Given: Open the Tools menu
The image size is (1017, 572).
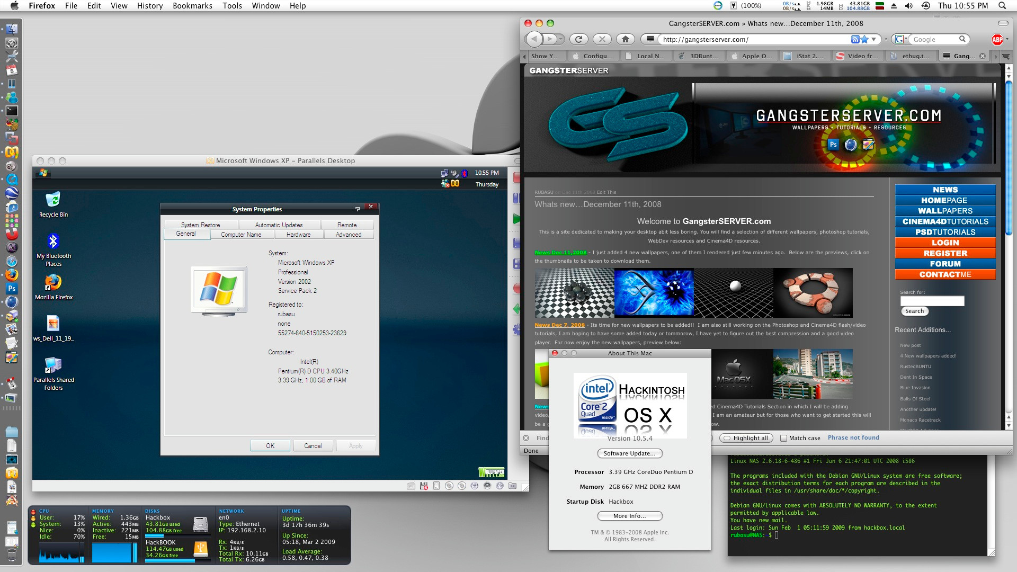Looking at the screenshot, I should pyautogui.click(x=232, y=6).
